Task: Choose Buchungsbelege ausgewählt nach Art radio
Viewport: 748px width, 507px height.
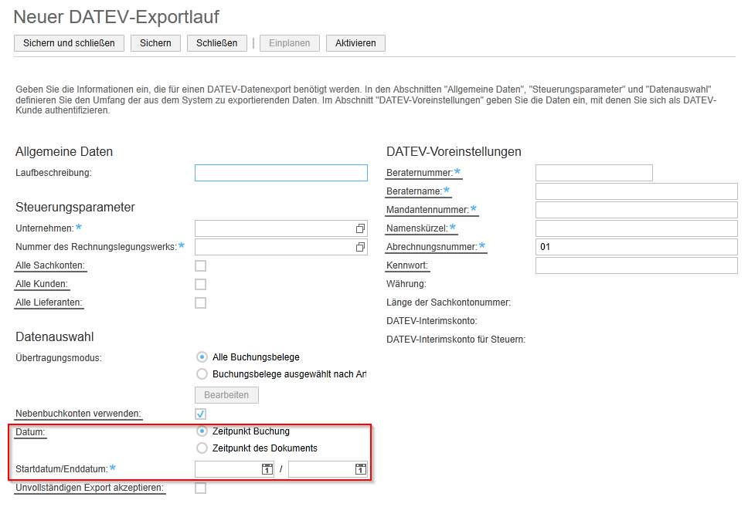Action: point(202,374)
